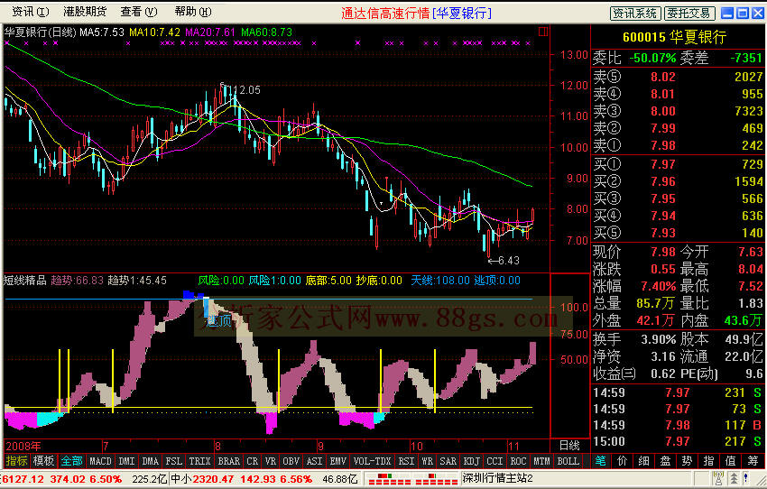Switch to the RSI indicator
This screenshot has height=489, width=767.
tap(406, 461)
